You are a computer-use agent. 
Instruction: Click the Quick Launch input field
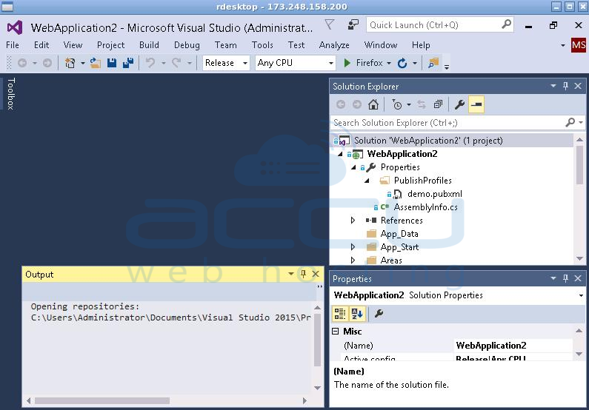point(434,24)
